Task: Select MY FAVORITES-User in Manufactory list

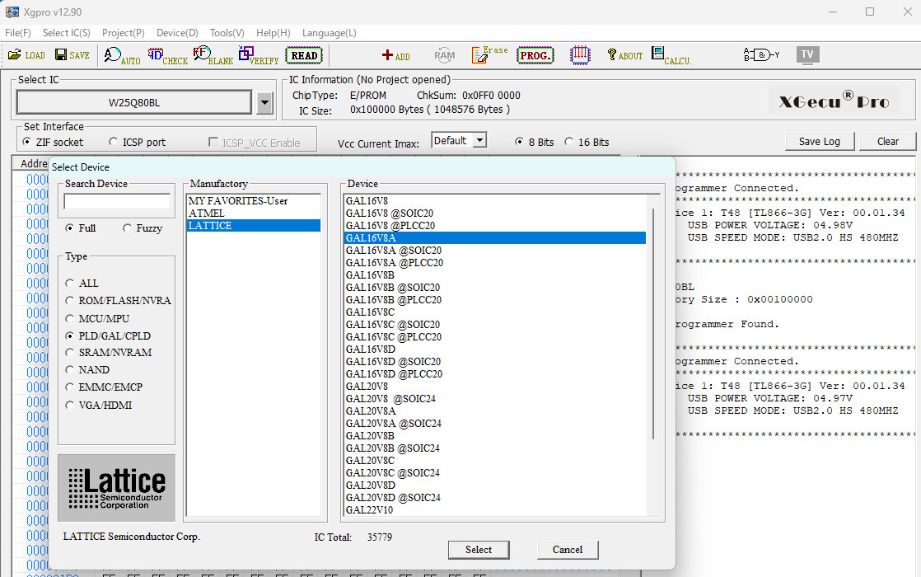Action: tap(253, 201)
